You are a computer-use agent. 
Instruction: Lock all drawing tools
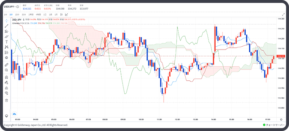[7, 88]
